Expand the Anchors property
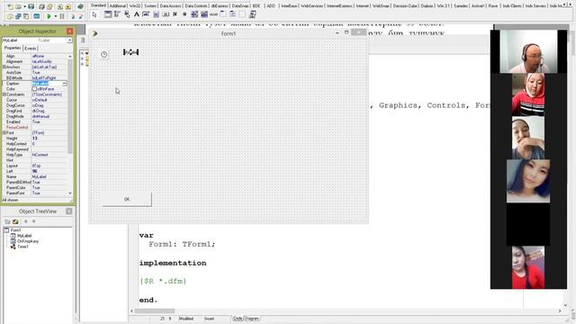The height and width of the screenshot is (324, 576). [x=4, y=67]
